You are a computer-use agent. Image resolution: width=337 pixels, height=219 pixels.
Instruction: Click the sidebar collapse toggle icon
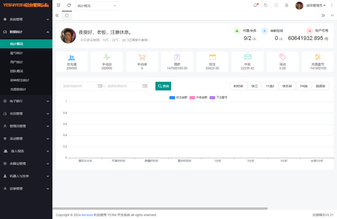tap(59, 5)
